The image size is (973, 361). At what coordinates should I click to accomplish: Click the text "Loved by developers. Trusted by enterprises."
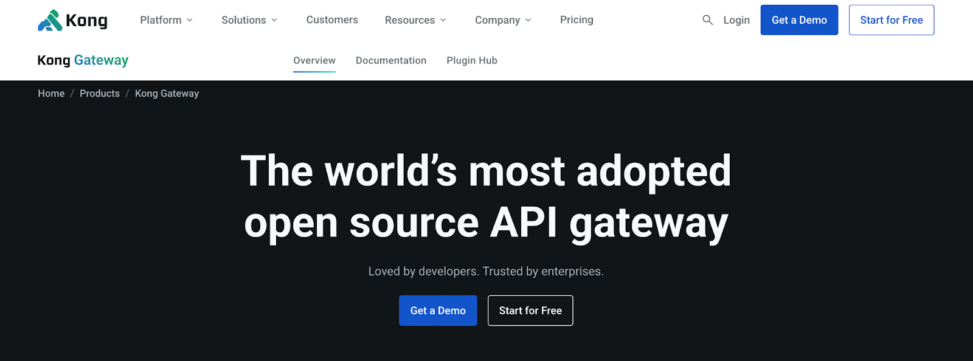click(486, 272)
